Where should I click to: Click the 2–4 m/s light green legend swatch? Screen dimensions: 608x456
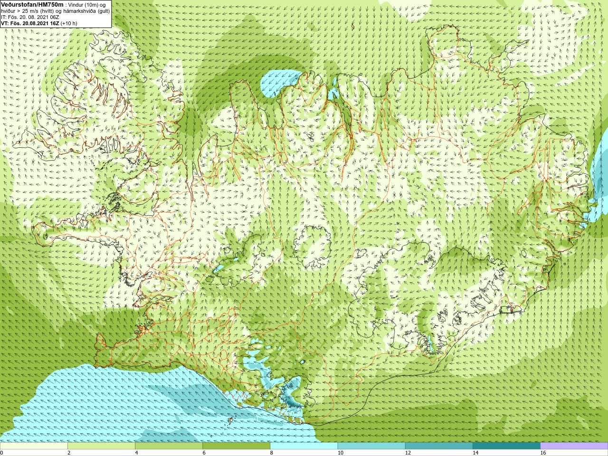coord(101,446)
